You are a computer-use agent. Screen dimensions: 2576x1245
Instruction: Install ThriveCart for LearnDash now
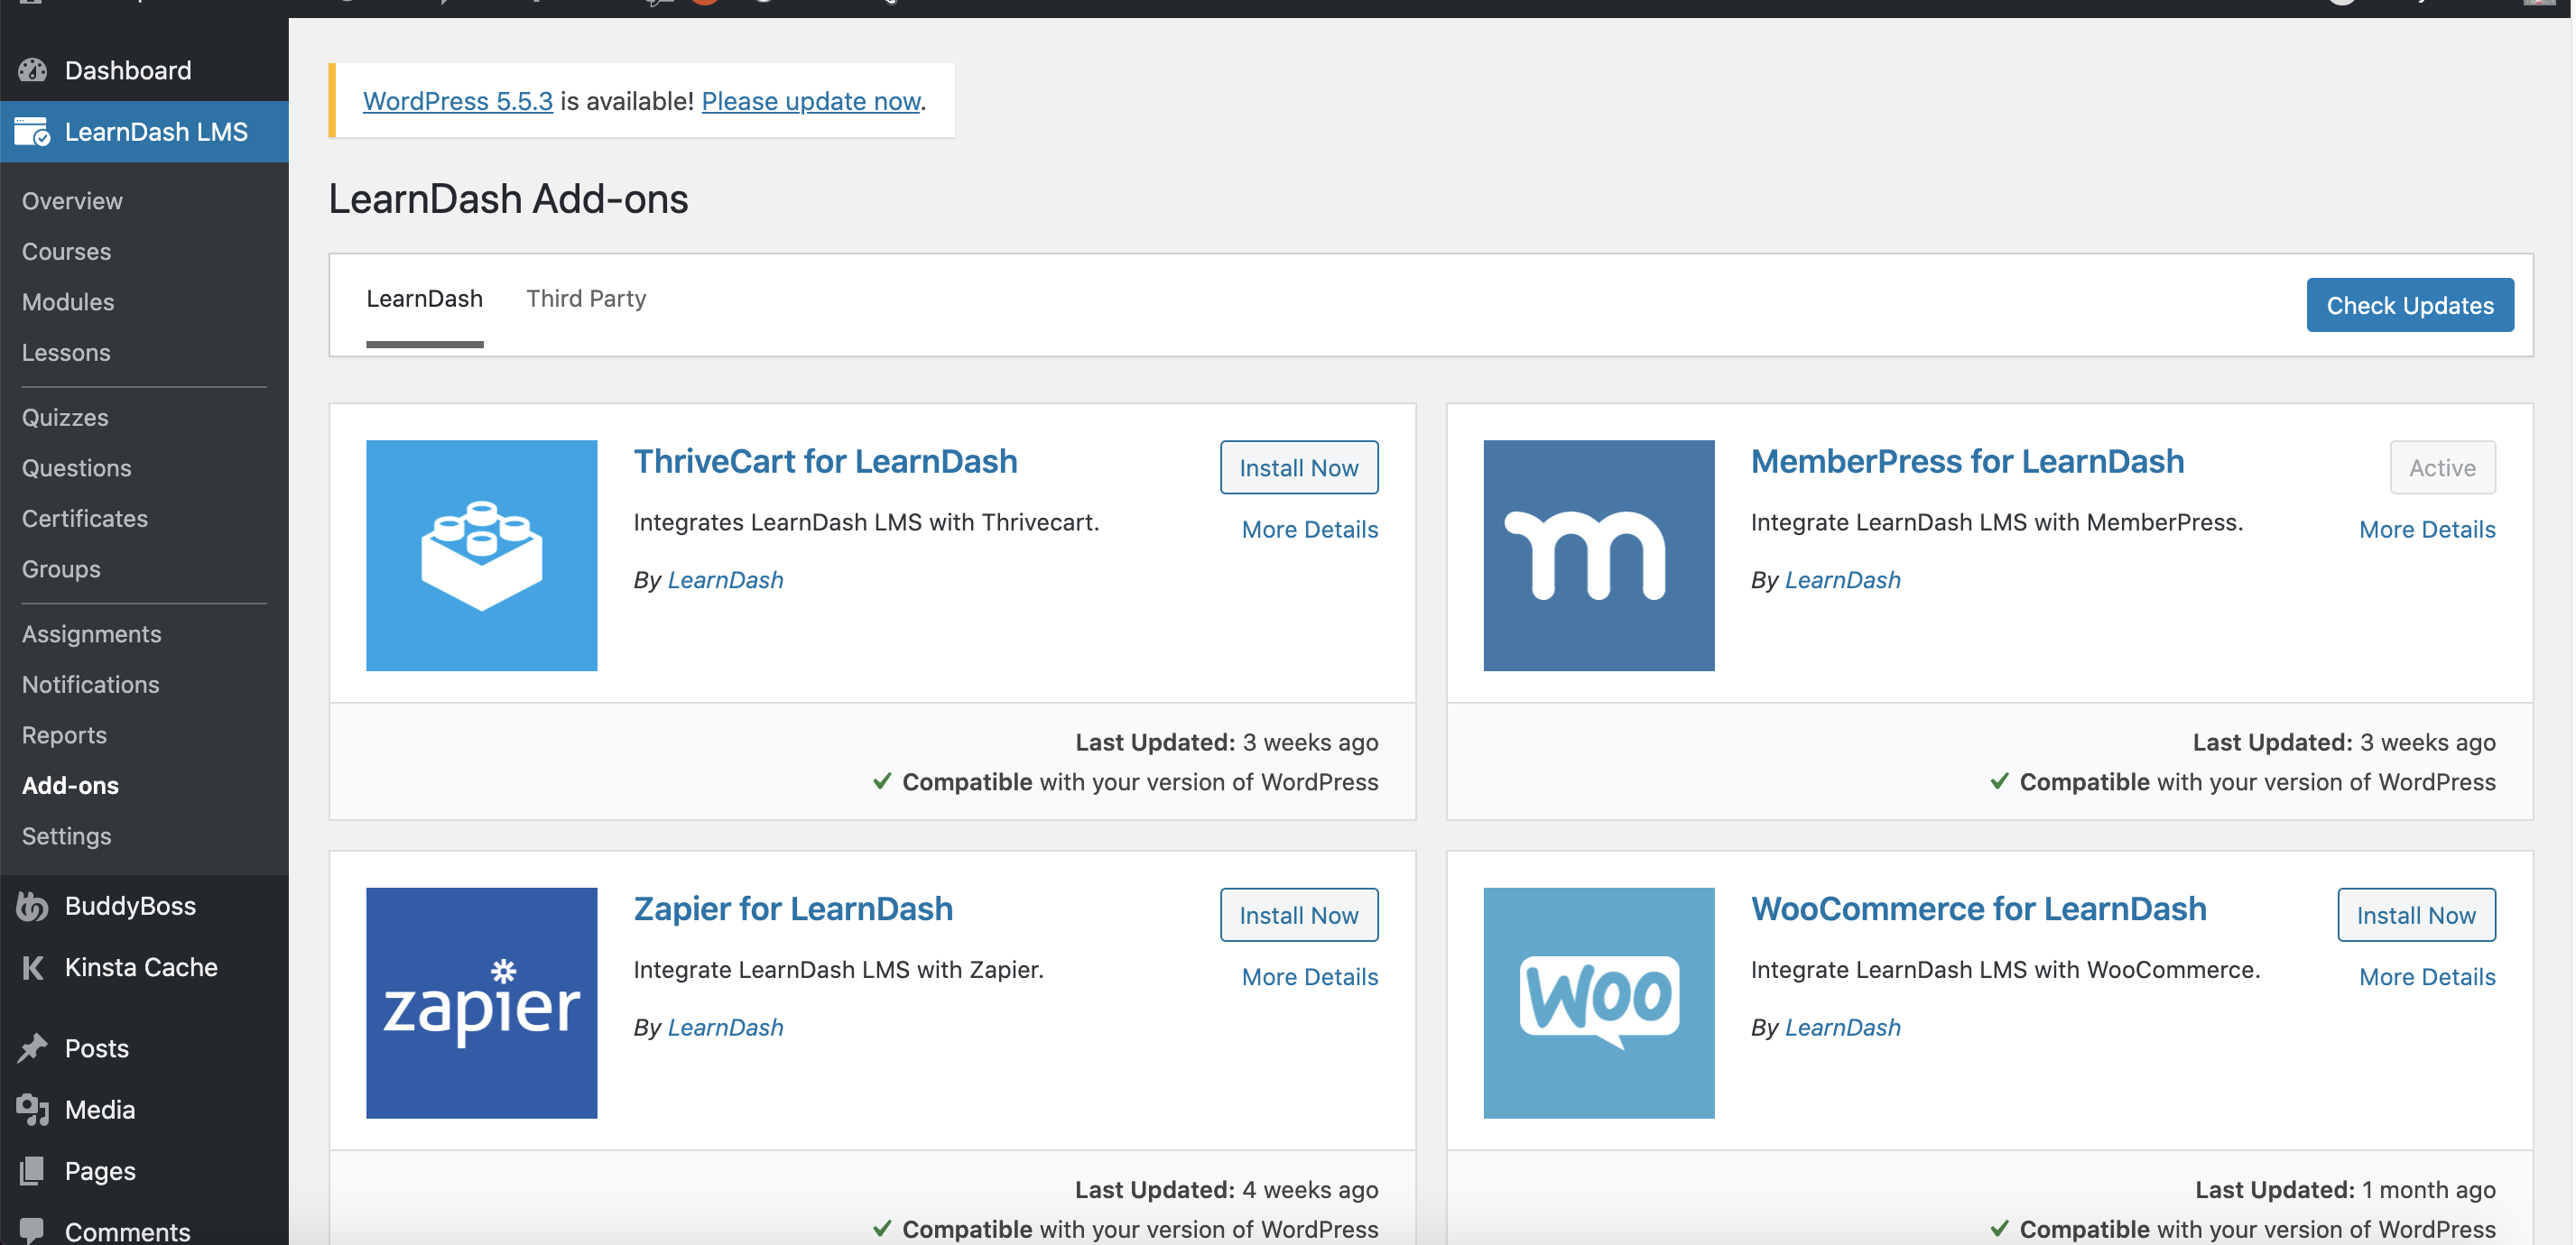point(1298,467)
